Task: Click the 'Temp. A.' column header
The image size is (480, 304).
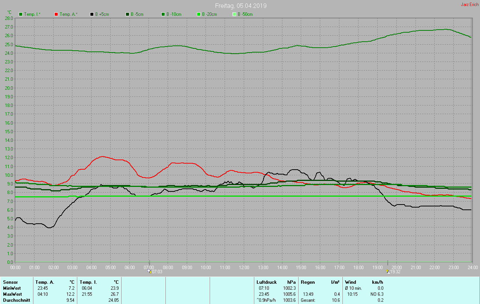Action: pyautogui.click(x=45, y=282)
